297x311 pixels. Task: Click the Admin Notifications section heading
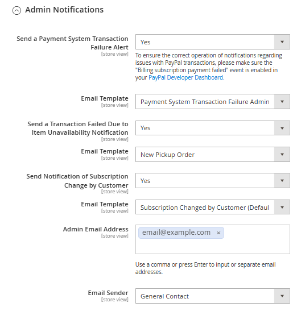tap(64, 10)
